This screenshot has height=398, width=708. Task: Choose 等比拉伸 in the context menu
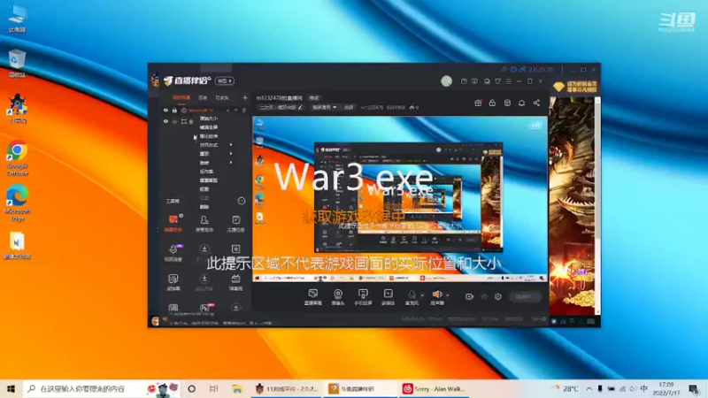[x=209, y=136]
